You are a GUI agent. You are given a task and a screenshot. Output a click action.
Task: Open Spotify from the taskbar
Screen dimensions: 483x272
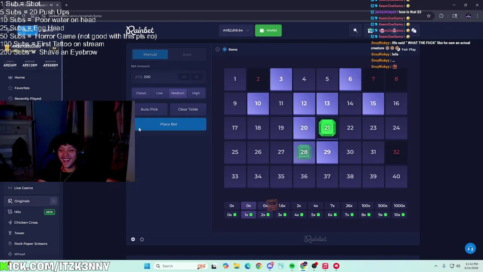coord(292,266)
